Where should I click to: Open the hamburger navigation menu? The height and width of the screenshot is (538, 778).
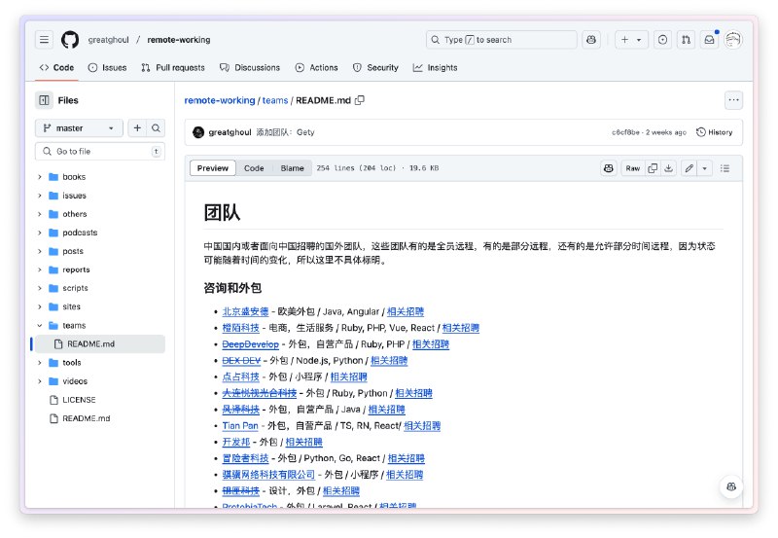click(44, 40)
